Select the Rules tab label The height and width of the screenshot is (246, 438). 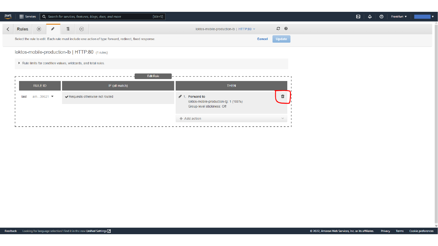23,29
